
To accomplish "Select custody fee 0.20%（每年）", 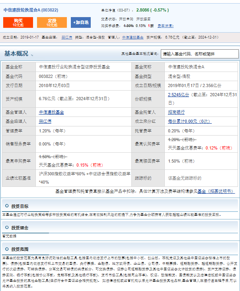I will 181,131.
